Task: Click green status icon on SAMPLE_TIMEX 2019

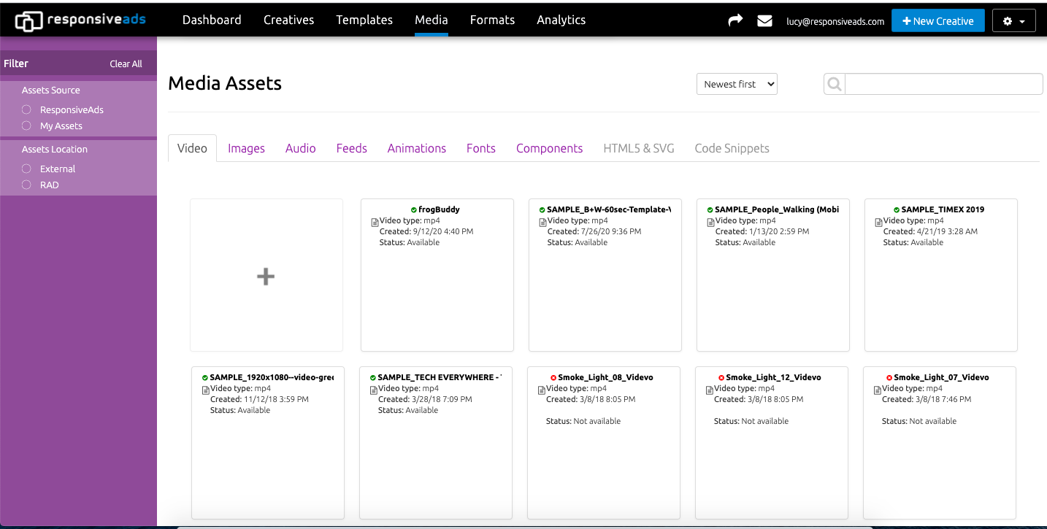Action: click(x=897, y=210)
